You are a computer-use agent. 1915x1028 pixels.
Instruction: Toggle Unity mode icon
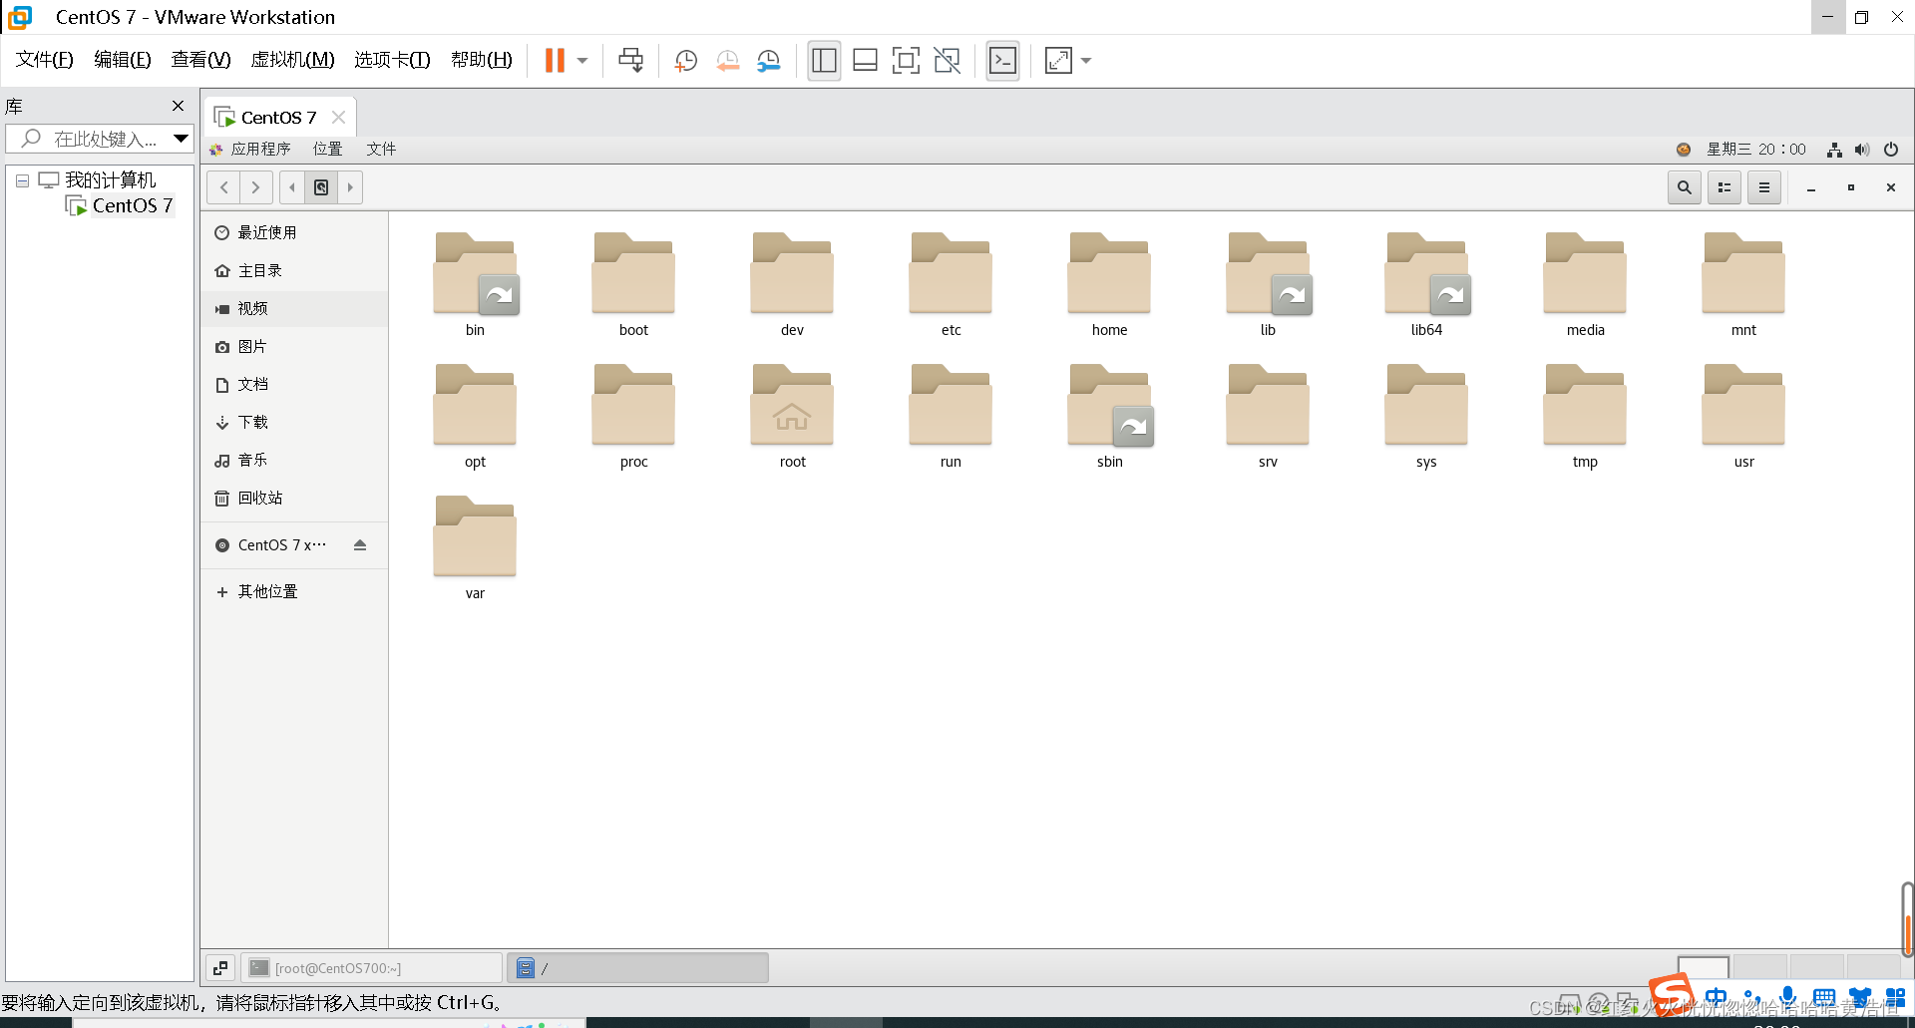pyautogui.click(x=947, y=61)
